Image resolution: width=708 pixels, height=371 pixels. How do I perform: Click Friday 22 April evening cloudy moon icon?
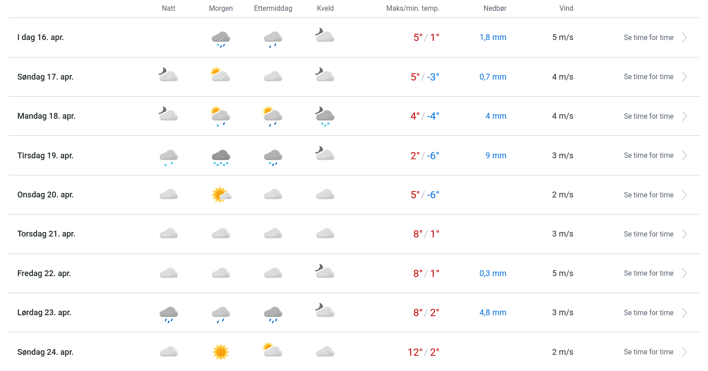325,272
